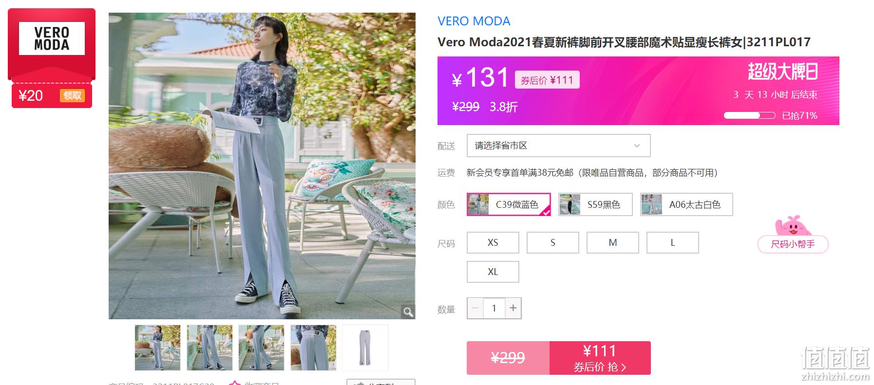Open the VERO MODA brand link
This screenshot has width=874, height=385.
pyautogui.click(x=474, y=21)
